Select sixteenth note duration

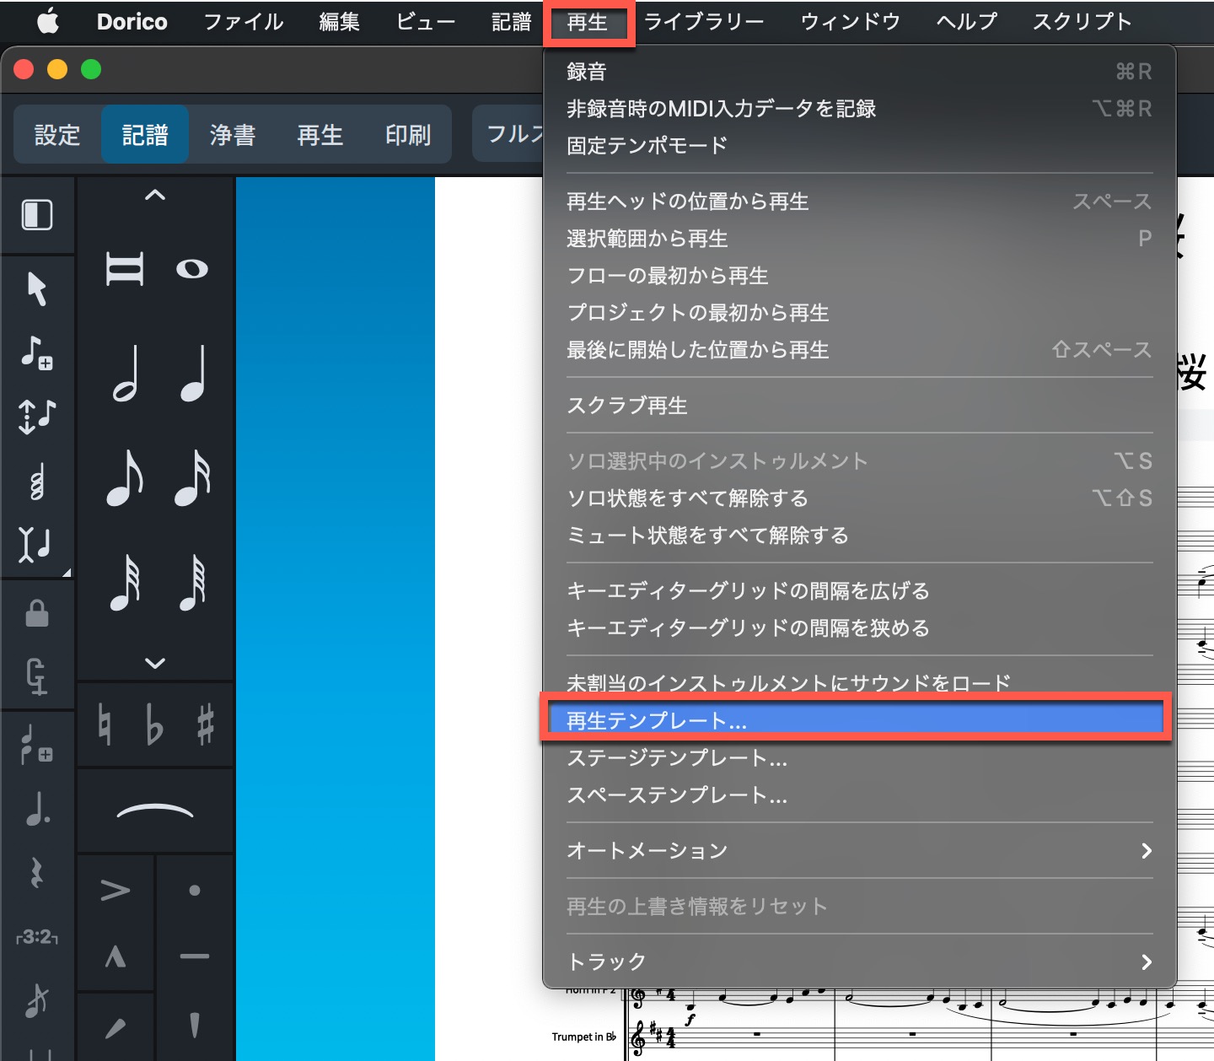pos(192,478)
